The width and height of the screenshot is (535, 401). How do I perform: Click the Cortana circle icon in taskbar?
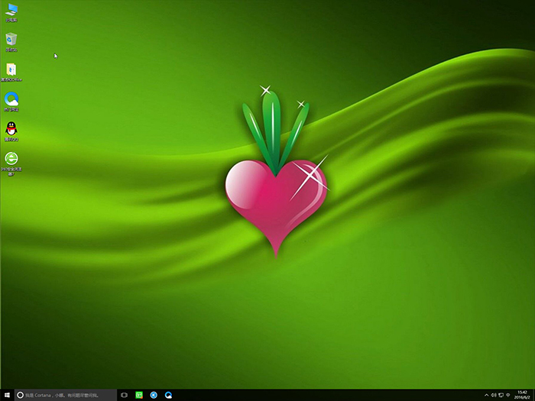coord(20,395)
